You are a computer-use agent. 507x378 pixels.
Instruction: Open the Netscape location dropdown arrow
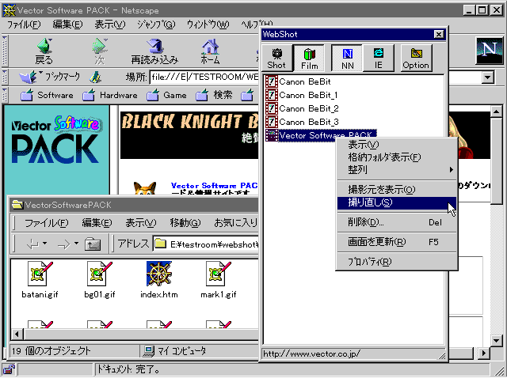(x=488, y=77)
